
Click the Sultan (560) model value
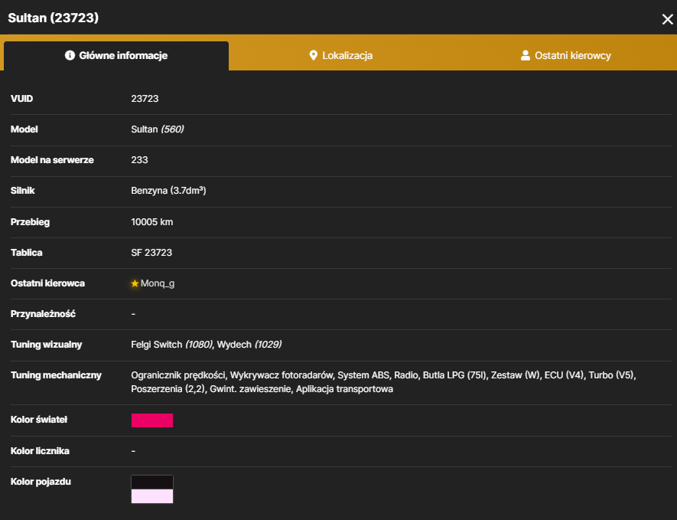pyautogui.click(x=157, y=129)
